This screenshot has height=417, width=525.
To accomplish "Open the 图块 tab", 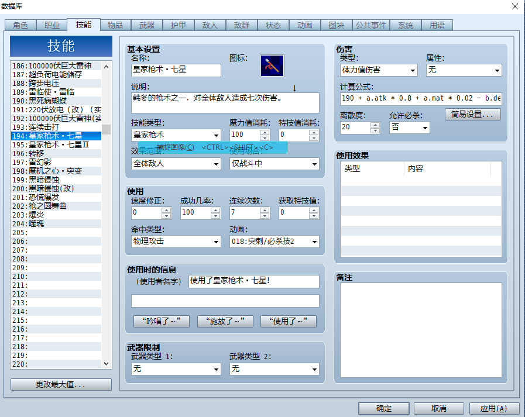I will (x=337, y=25).
